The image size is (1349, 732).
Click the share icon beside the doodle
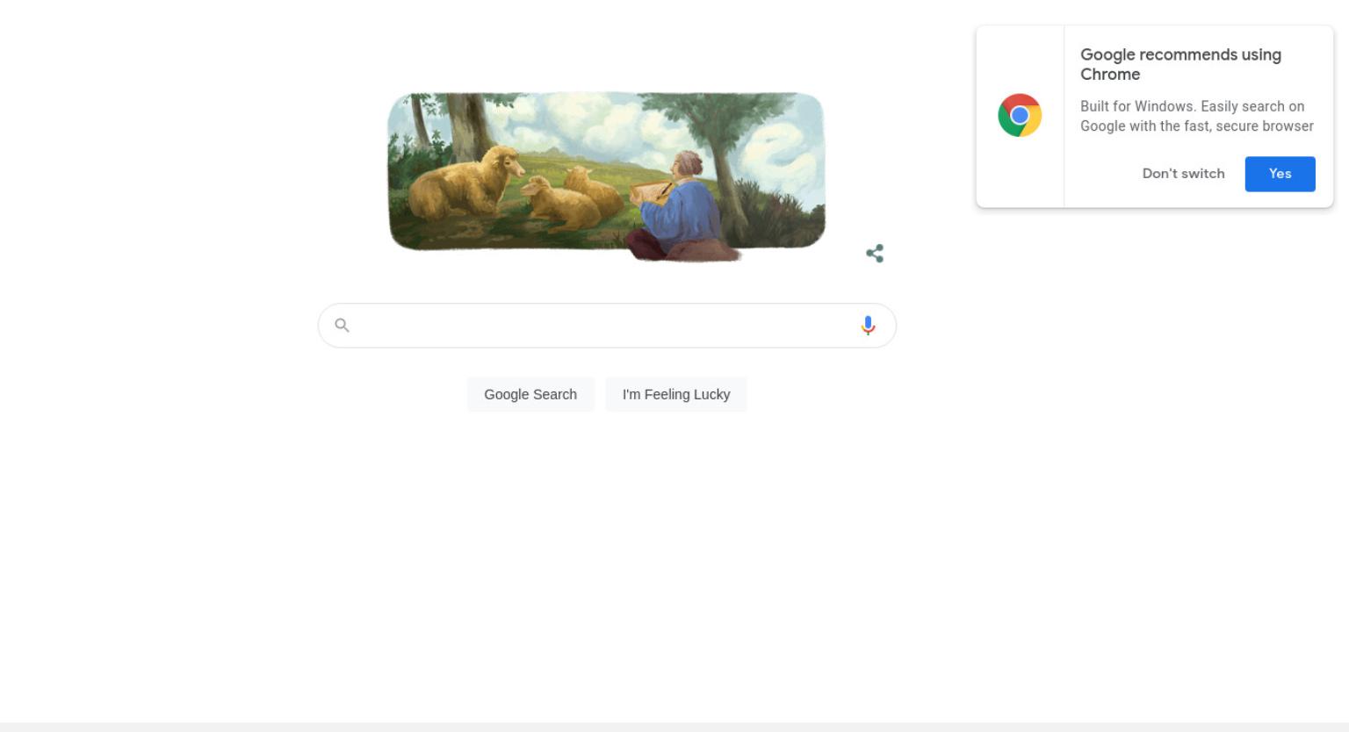tap(874, 254)
